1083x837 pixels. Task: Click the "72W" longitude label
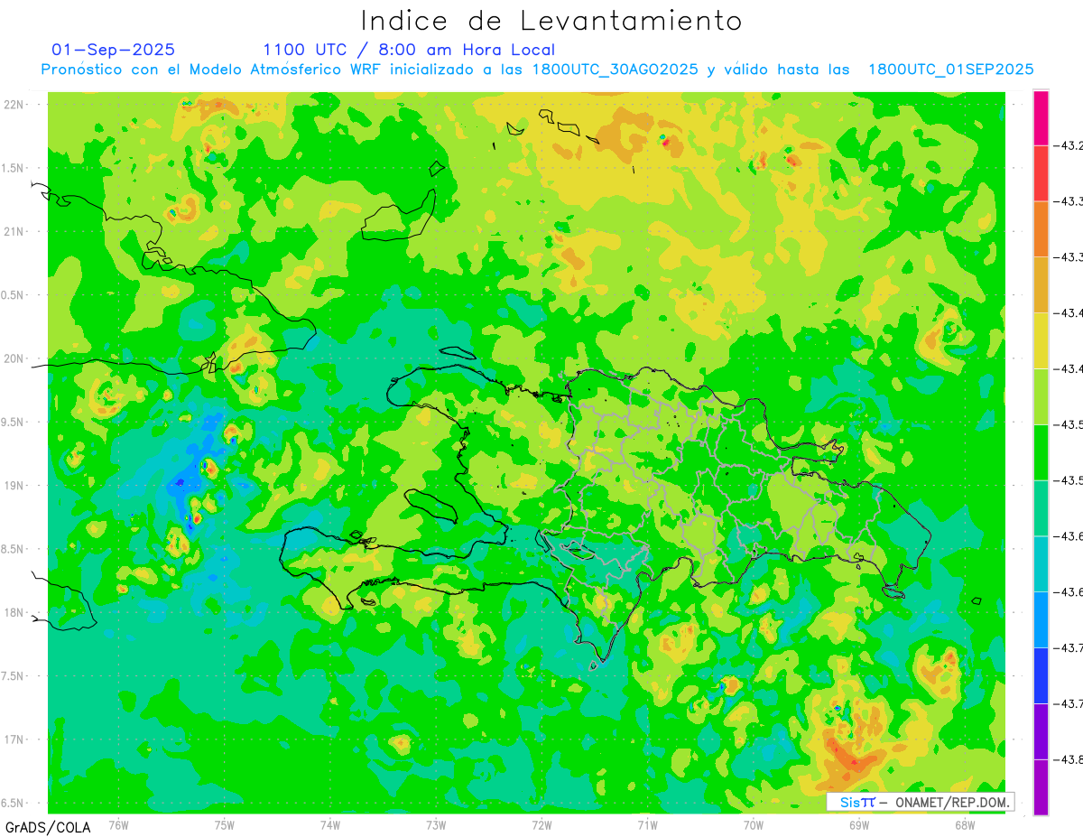[x=541, y=824]
